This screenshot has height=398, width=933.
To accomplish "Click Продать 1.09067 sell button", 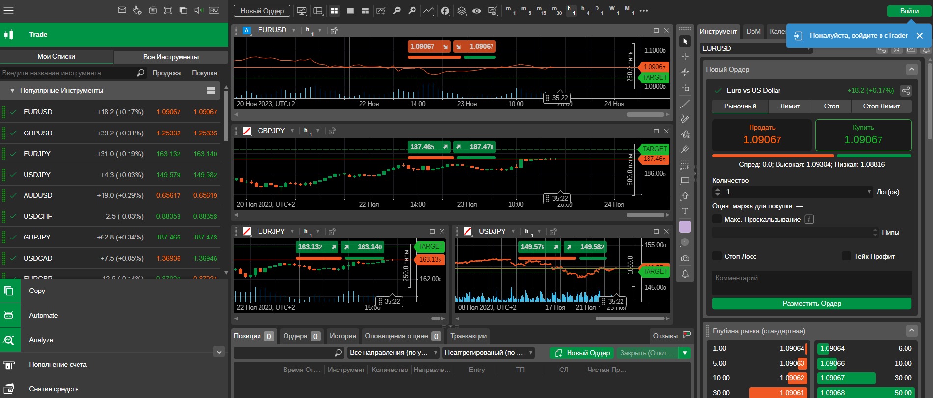I will [762, 135].
